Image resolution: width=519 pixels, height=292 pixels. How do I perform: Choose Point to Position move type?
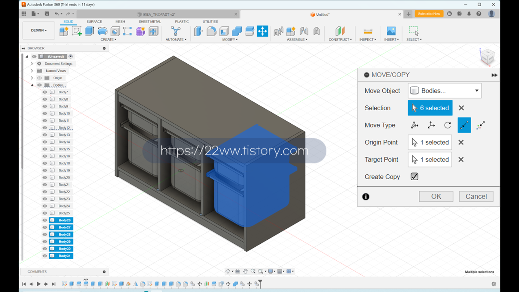click(480, 125)
